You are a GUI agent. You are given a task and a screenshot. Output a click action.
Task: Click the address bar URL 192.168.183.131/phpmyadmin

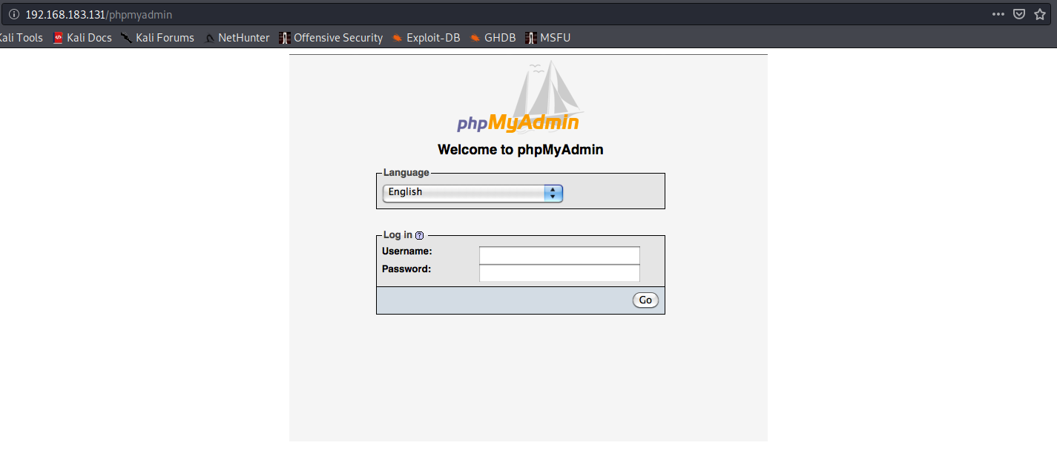click(99, 14)
